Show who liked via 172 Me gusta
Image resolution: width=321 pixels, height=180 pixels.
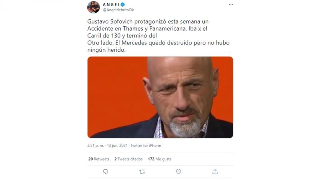point(160,159)
